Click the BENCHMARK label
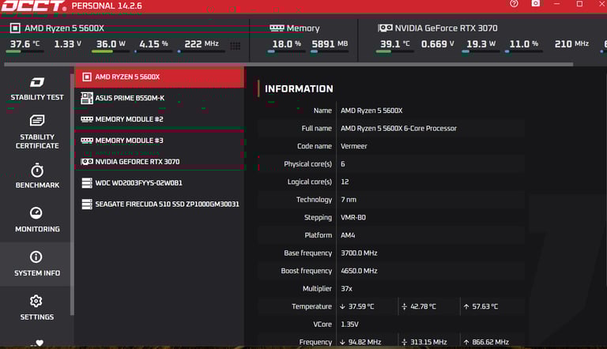This screenshot has width=607, height=349. click(38, 185)
